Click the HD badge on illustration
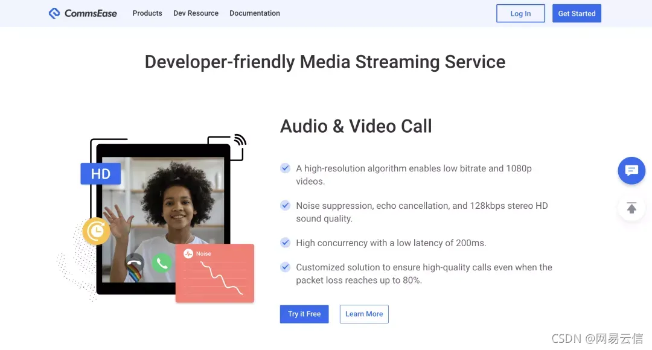Viewport: 652px width, 350px height. click(101, 174)
